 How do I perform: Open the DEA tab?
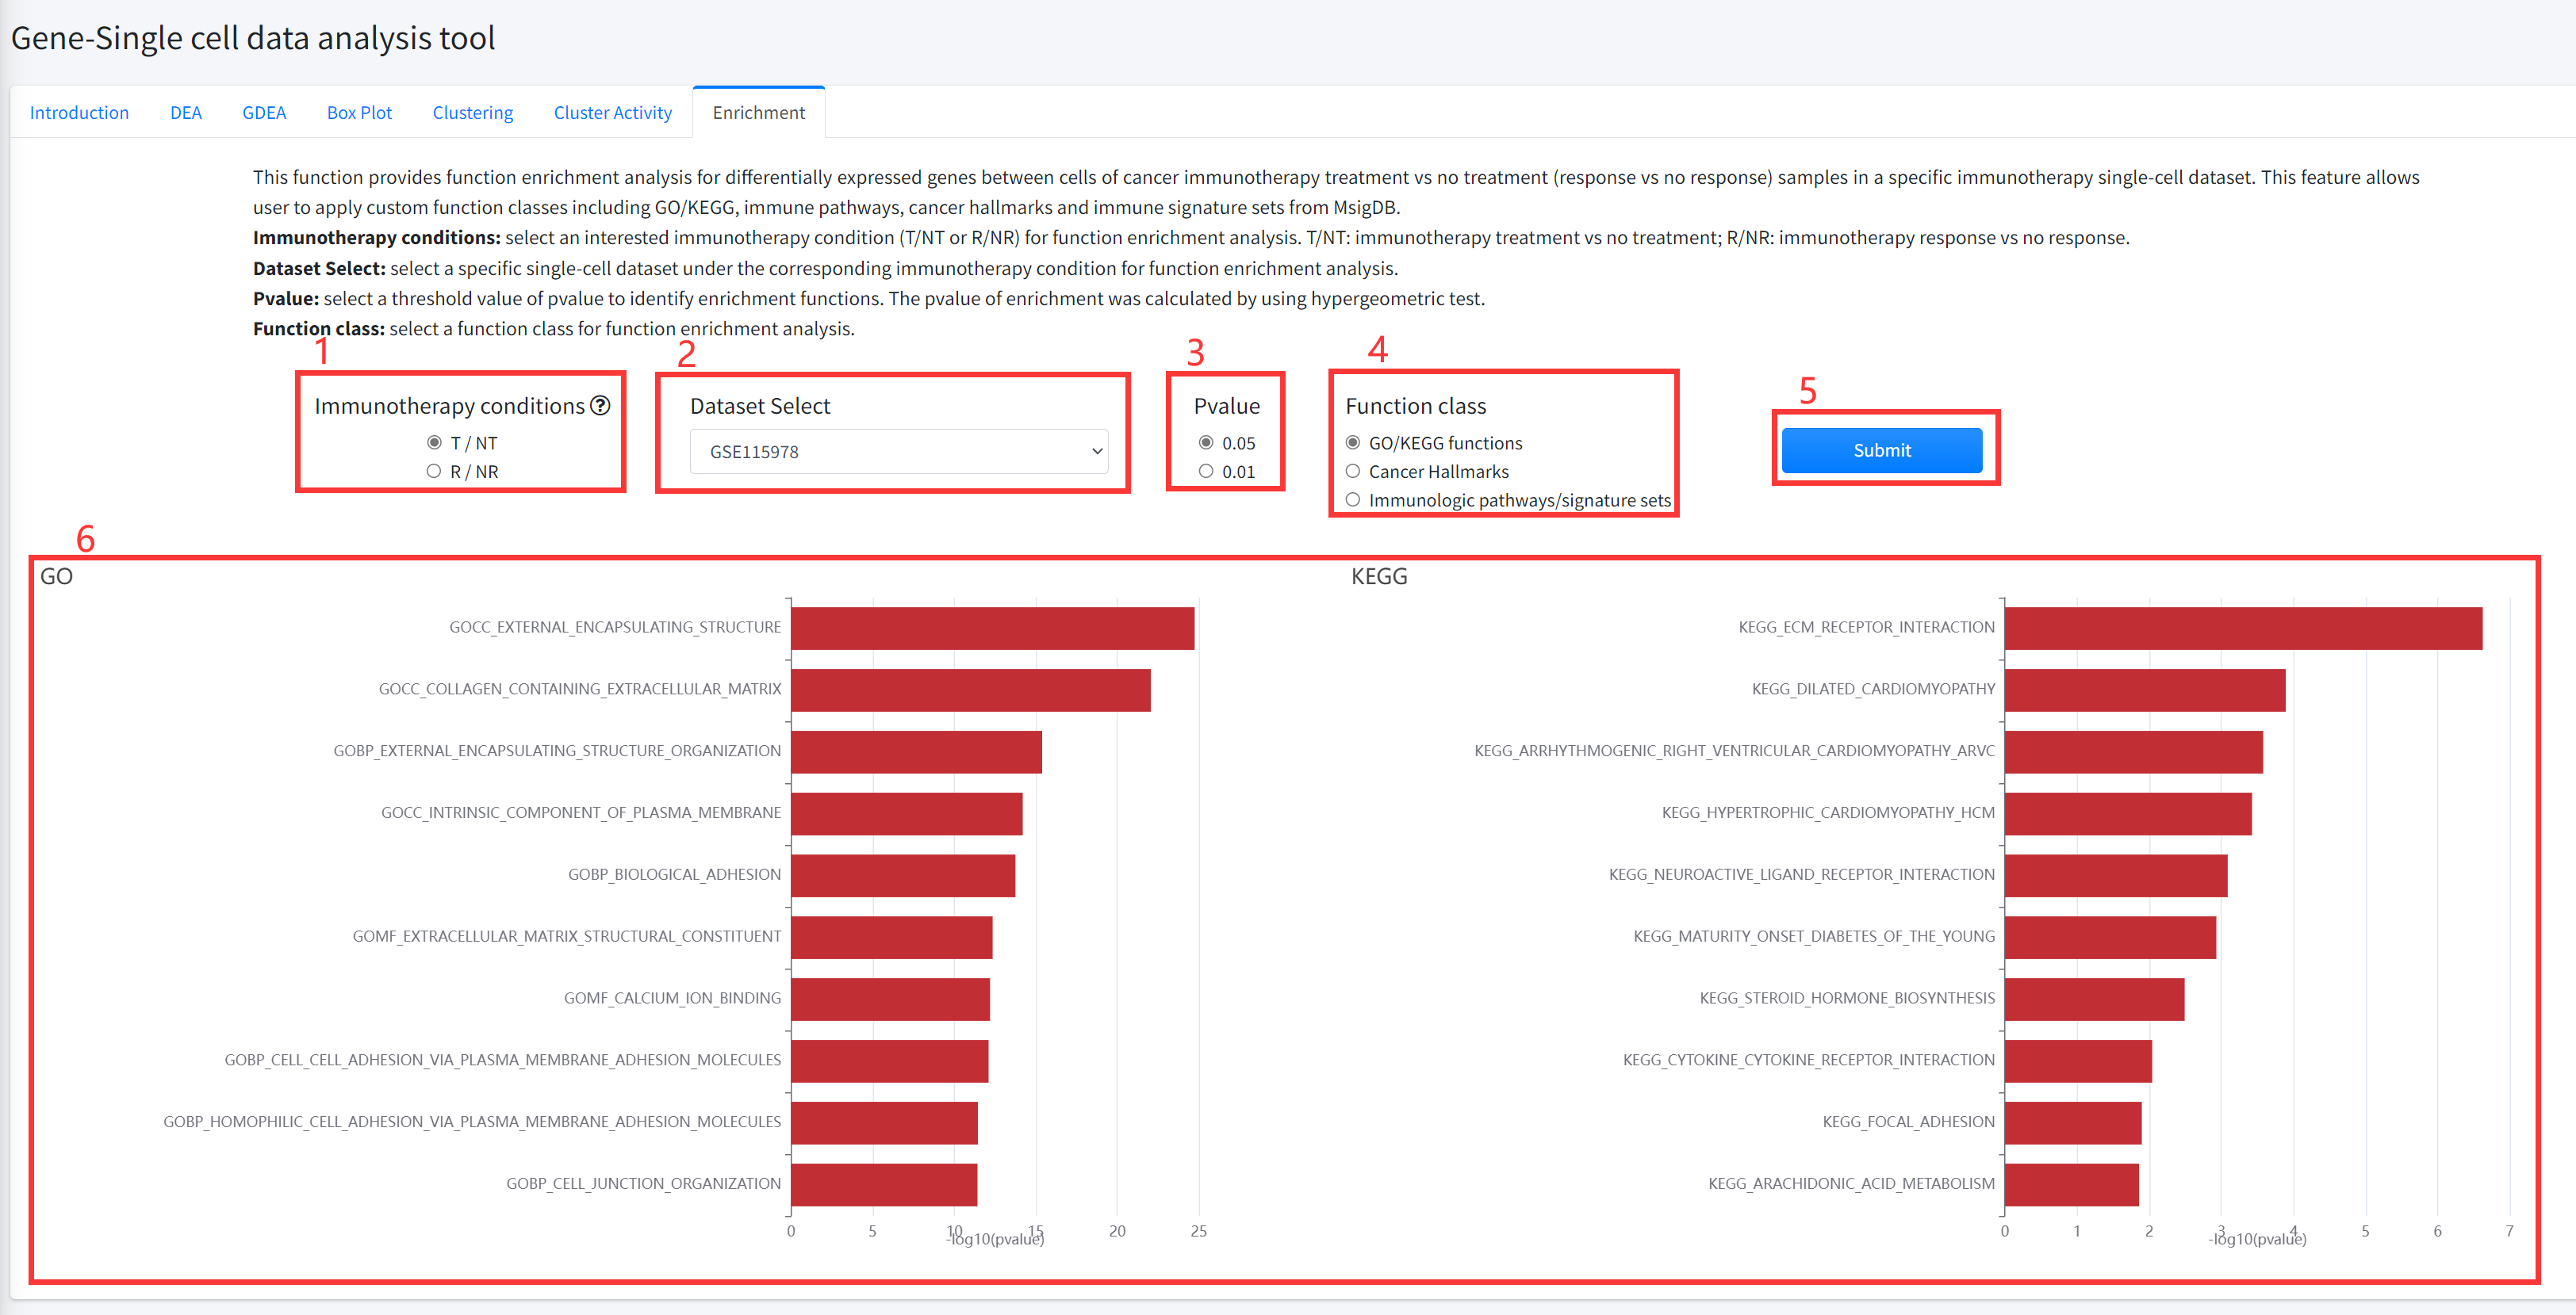[185, 113]
